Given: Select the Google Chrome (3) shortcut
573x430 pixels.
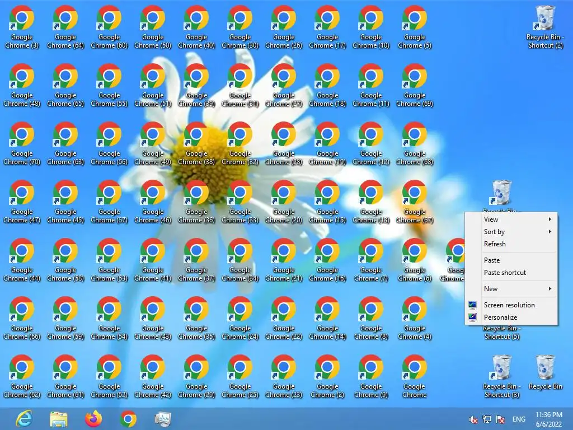Looking at the screenshot, I should coord(22,27).
